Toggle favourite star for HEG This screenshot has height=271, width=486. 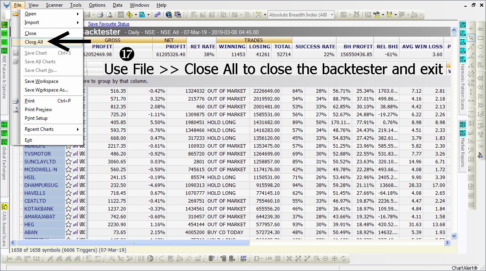click(68, 225)
